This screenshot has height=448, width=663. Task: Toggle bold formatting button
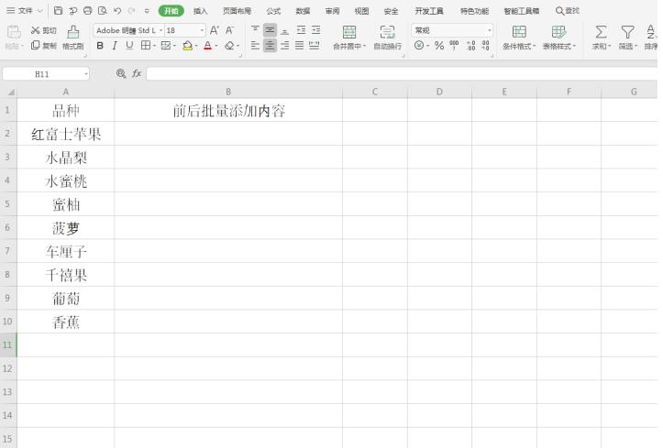pyautogui.click(x=100, y=46)
